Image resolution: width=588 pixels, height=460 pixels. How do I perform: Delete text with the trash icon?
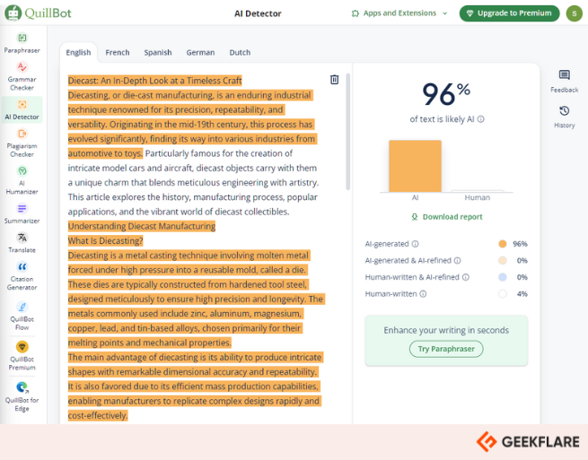(334, 80)
